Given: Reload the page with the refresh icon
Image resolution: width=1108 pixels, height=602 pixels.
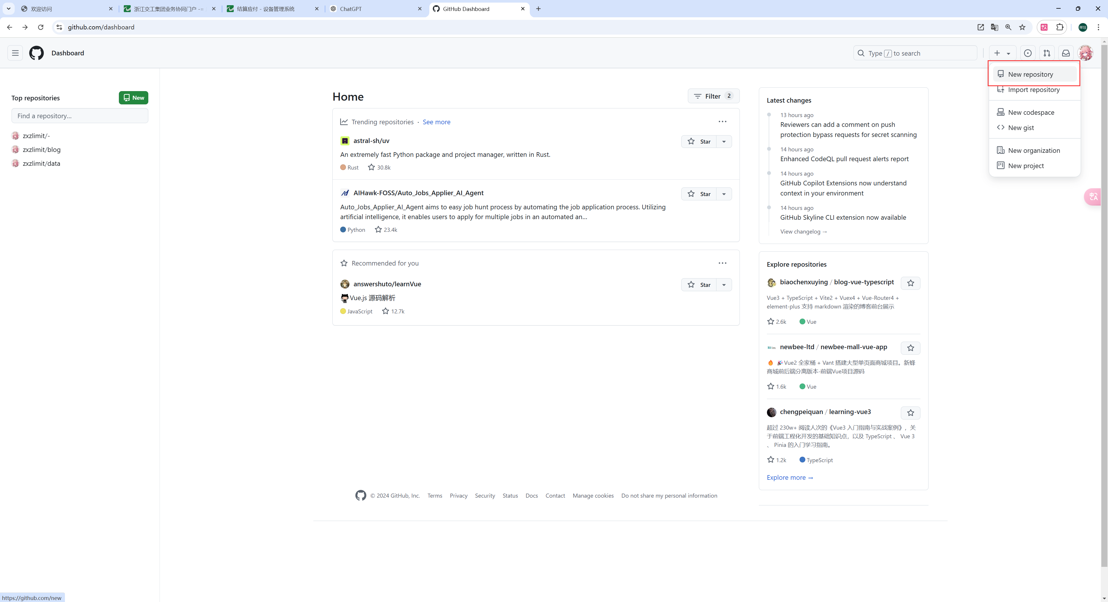Looking at the screenshot, I should [40, 27].
